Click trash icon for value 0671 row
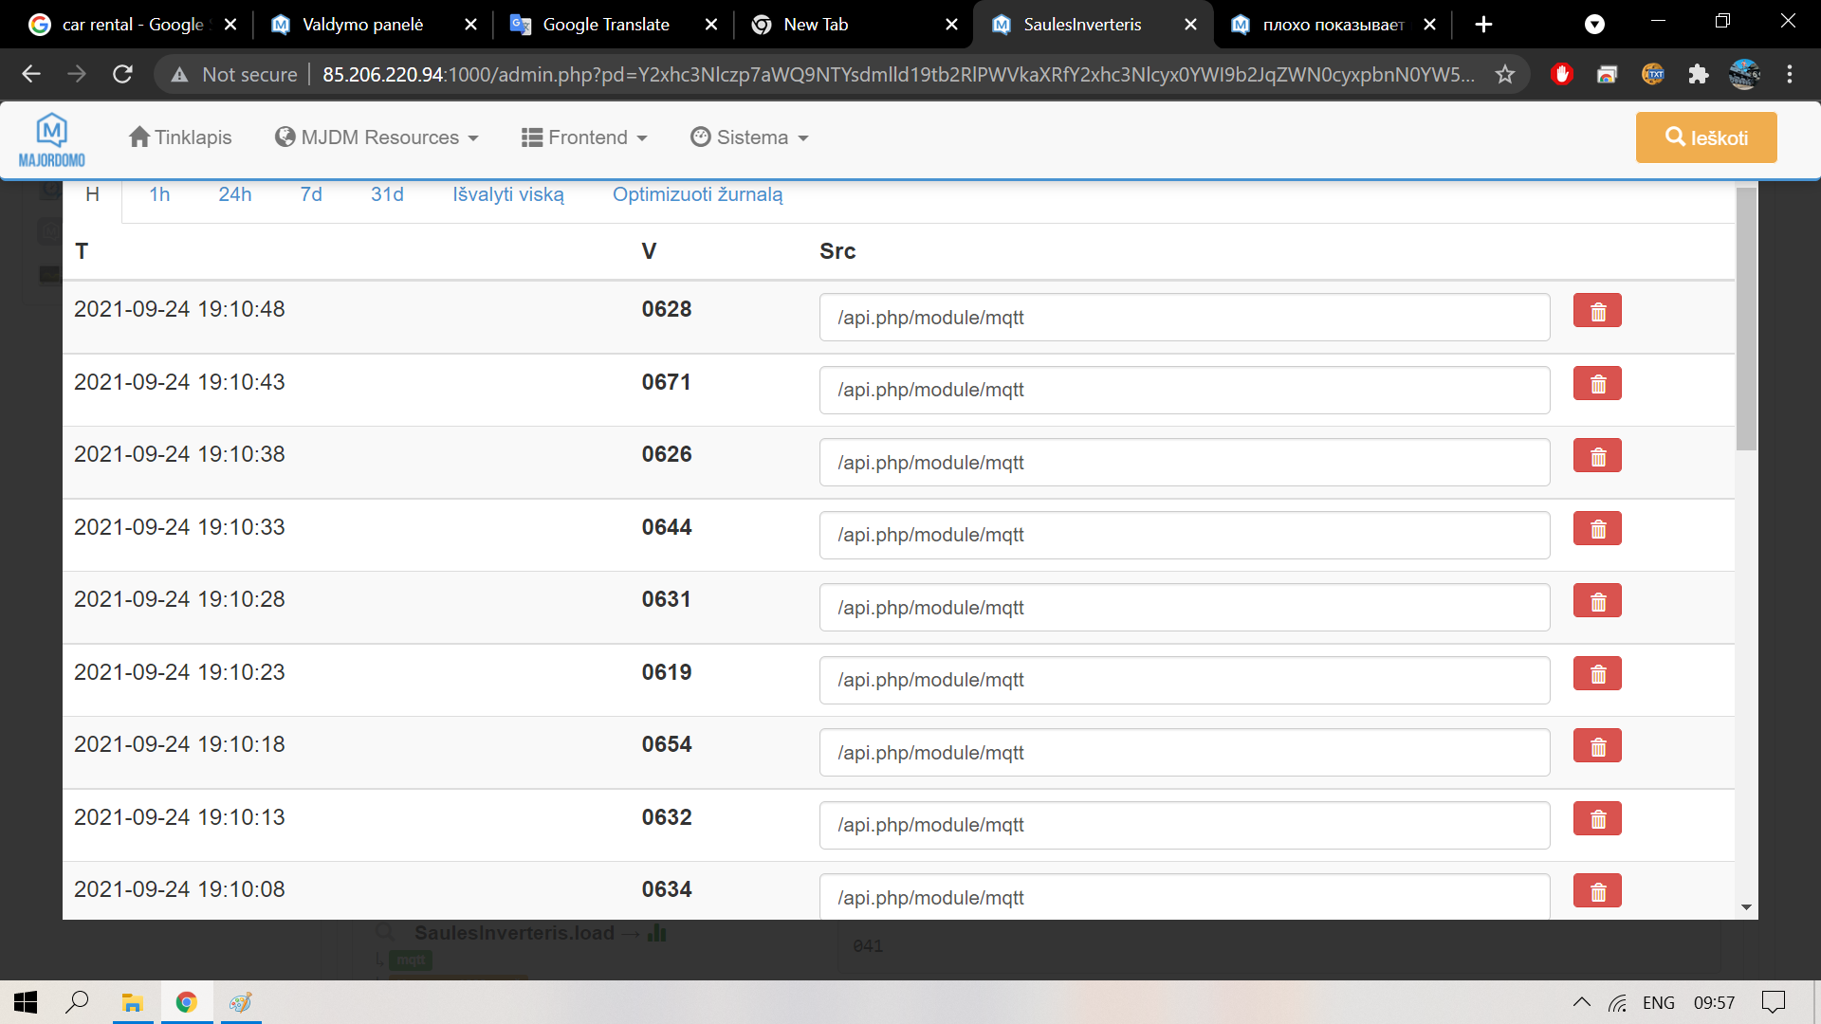The image size is (1821, 1024). [x=1597, y=384]
